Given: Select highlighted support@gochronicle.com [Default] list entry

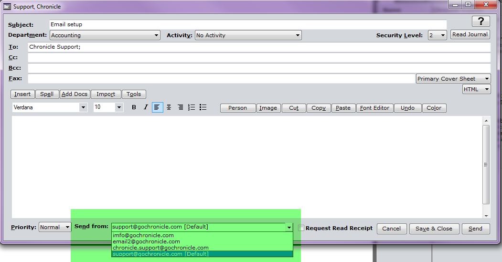Looking at the screenshot, I should 202,254.
